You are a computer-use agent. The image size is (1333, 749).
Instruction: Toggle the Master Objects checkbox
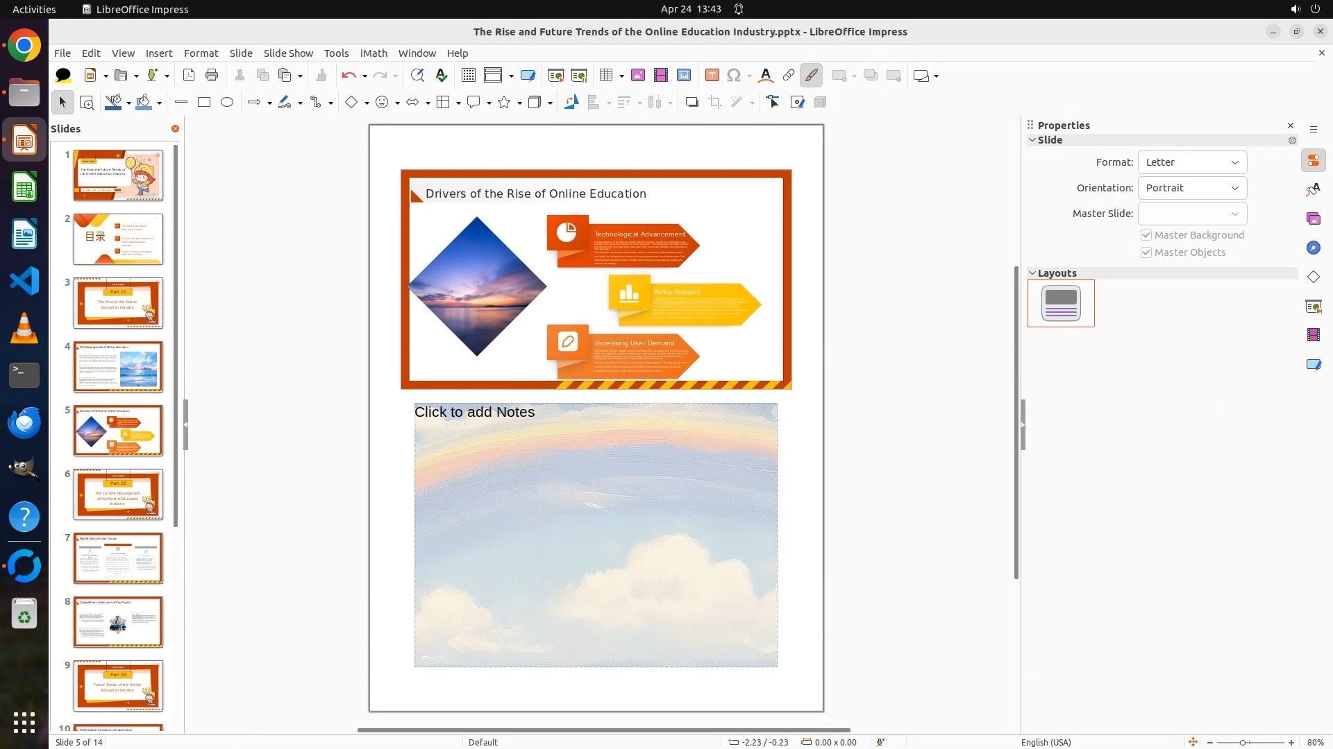click(x=1146, y=252)
